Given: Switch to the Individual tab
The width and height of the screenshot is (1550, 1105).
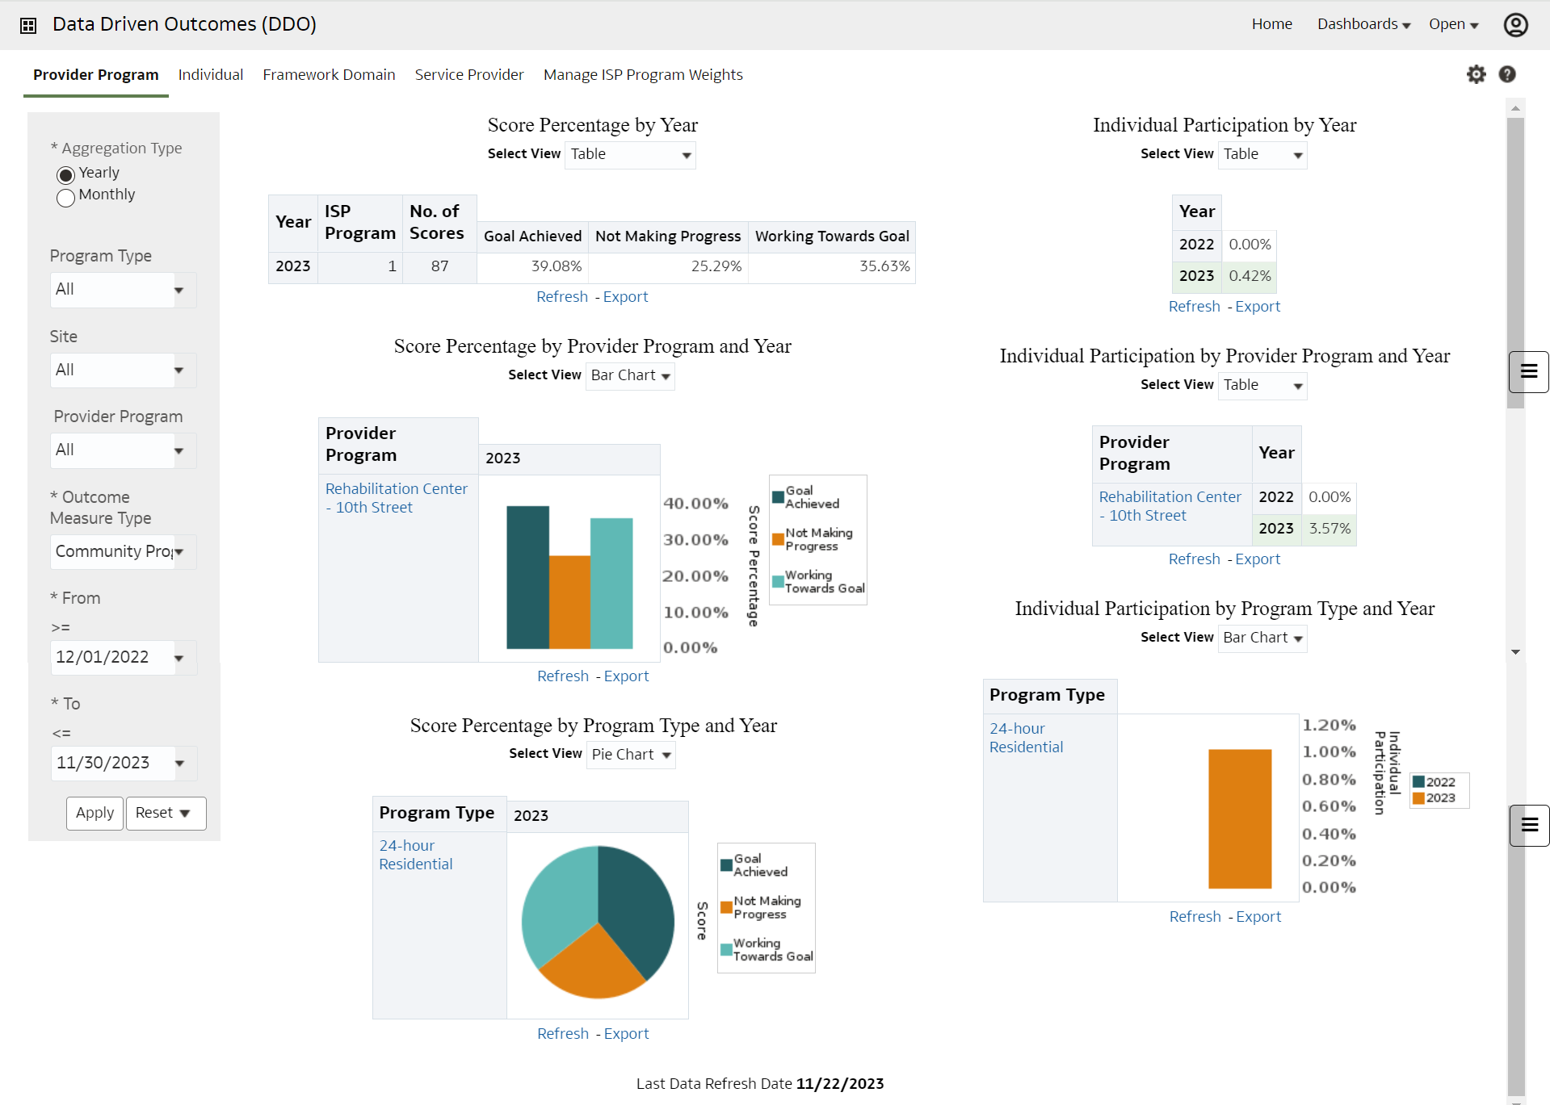Looking at the screenshot, I should pos(211,74).
